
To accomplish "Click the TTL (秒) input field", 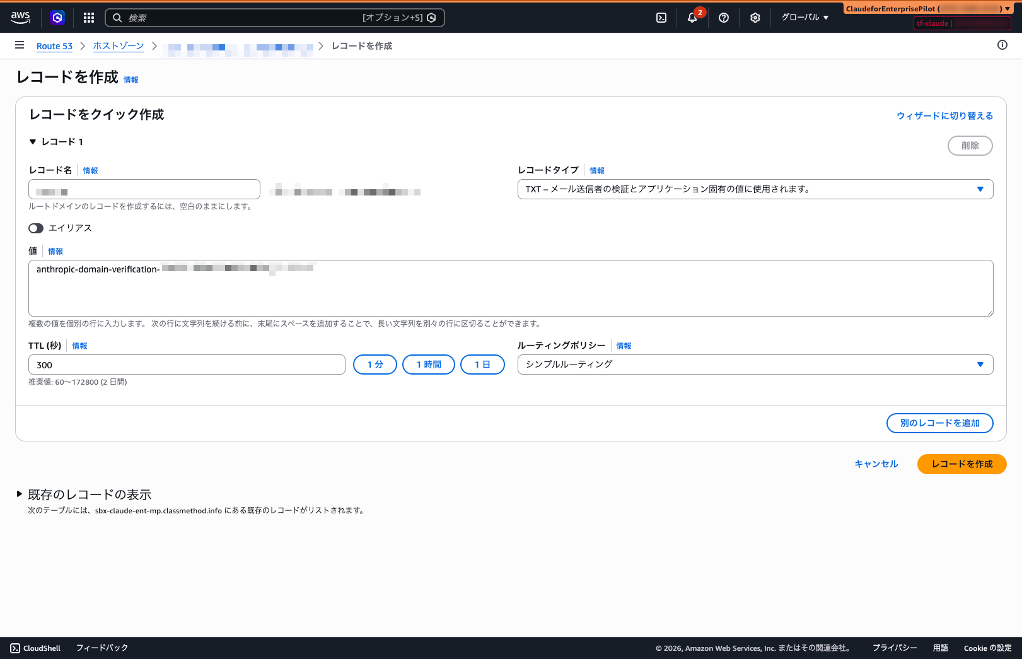I will coord(187,364).
